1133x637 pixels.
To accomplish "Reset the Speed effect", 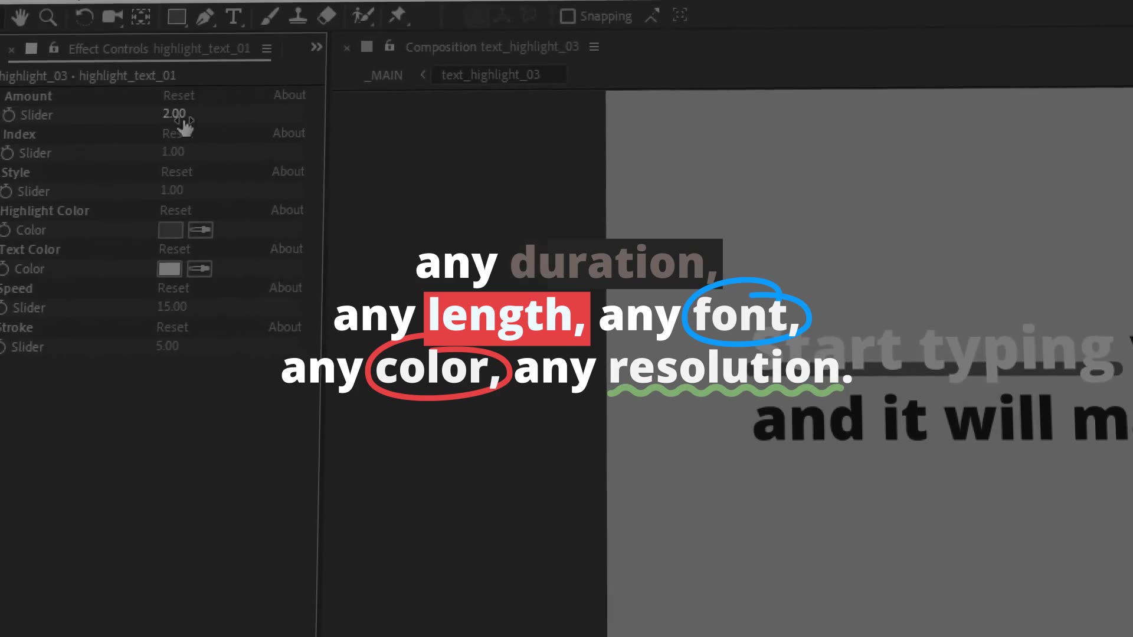I will point(173,288).
